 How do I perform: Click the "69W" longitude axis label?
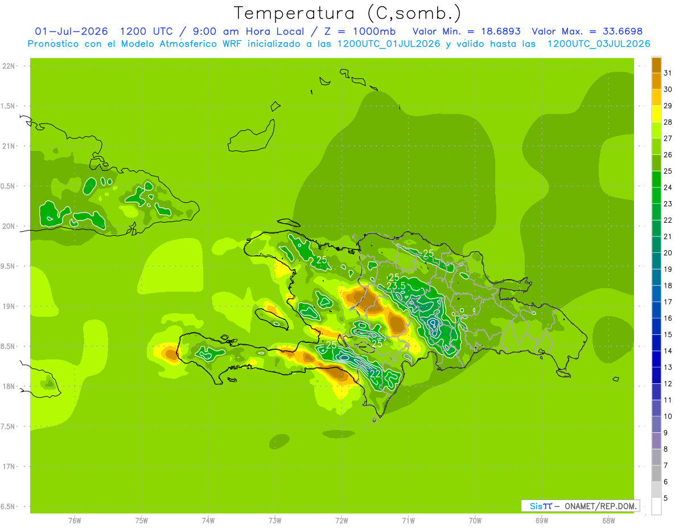click(542, 521)
